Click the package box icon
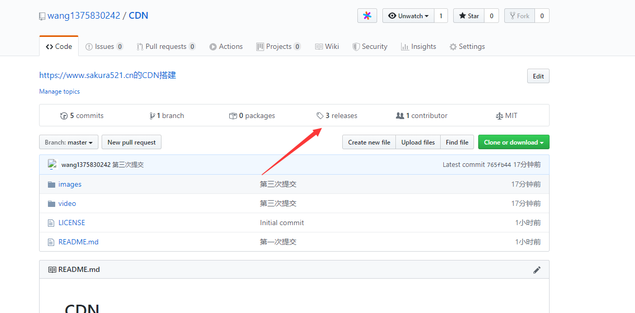 (233, 116)
